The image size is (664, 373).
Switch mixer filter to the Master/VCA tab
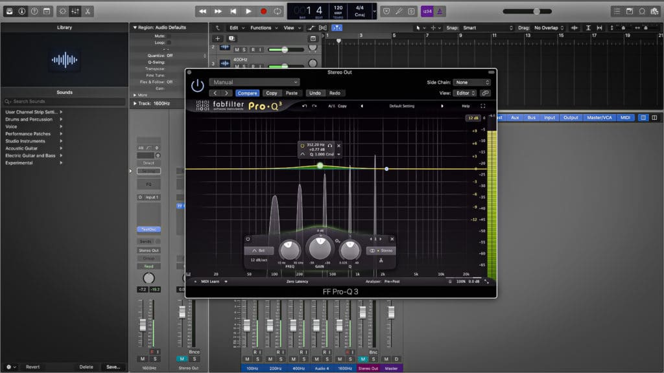599,118
